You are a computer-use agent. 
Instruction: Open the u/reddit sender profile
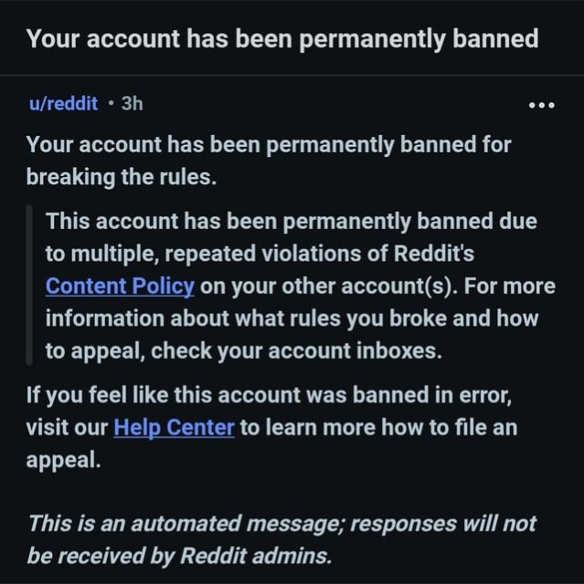pyautogui.click(x=62, y=103)
